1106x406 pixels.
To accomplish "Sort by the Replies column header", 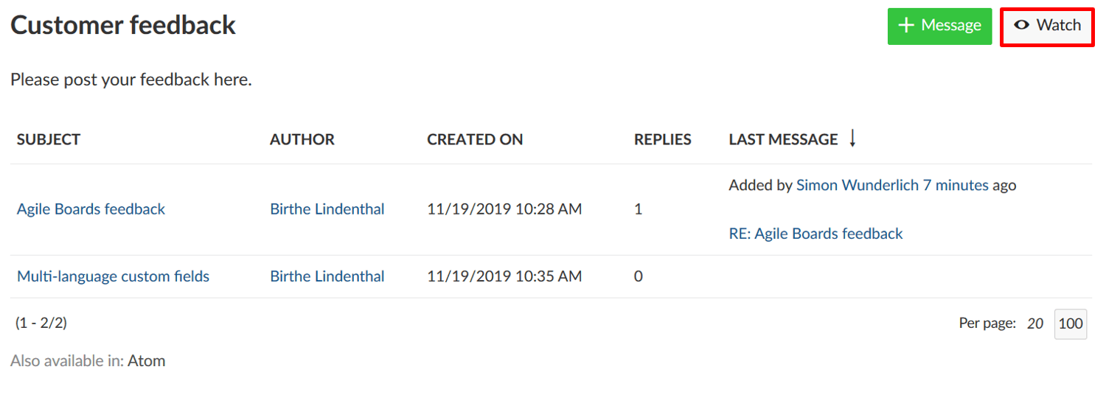I will [x=662, y=139].
